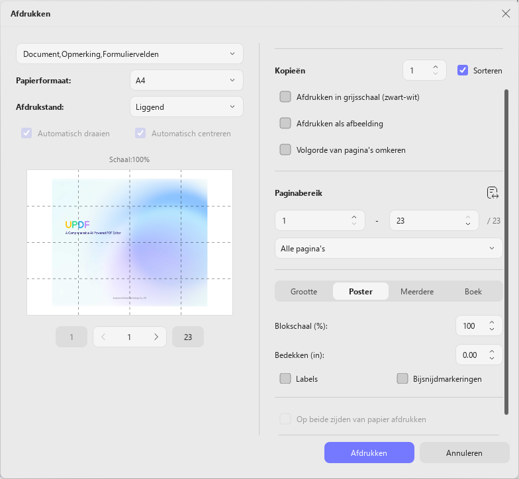This screenshot has height=479, width=519.
Task: Go to previous preview page arrow
Action: [x=103, y=337]
